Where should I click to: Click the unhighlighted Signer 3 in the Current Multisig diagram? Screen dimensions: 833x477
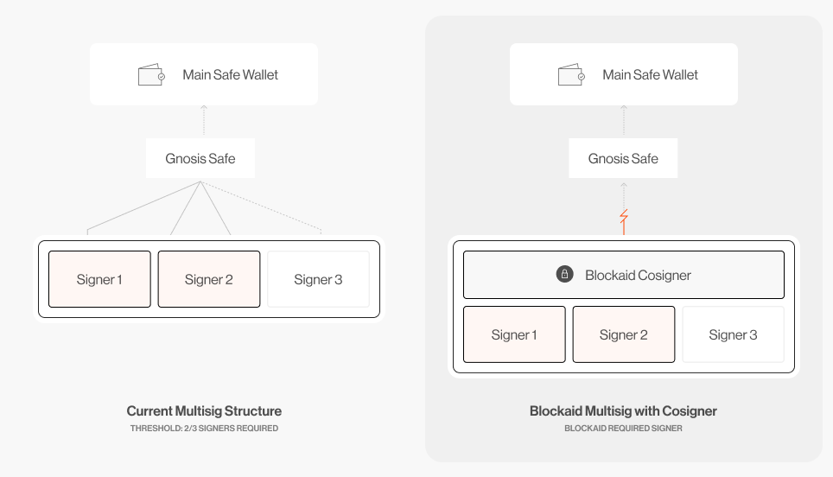[318, 279]
